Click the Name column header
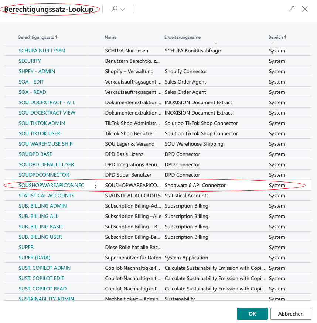Viewport: 317px width, 323px height. 110,37
